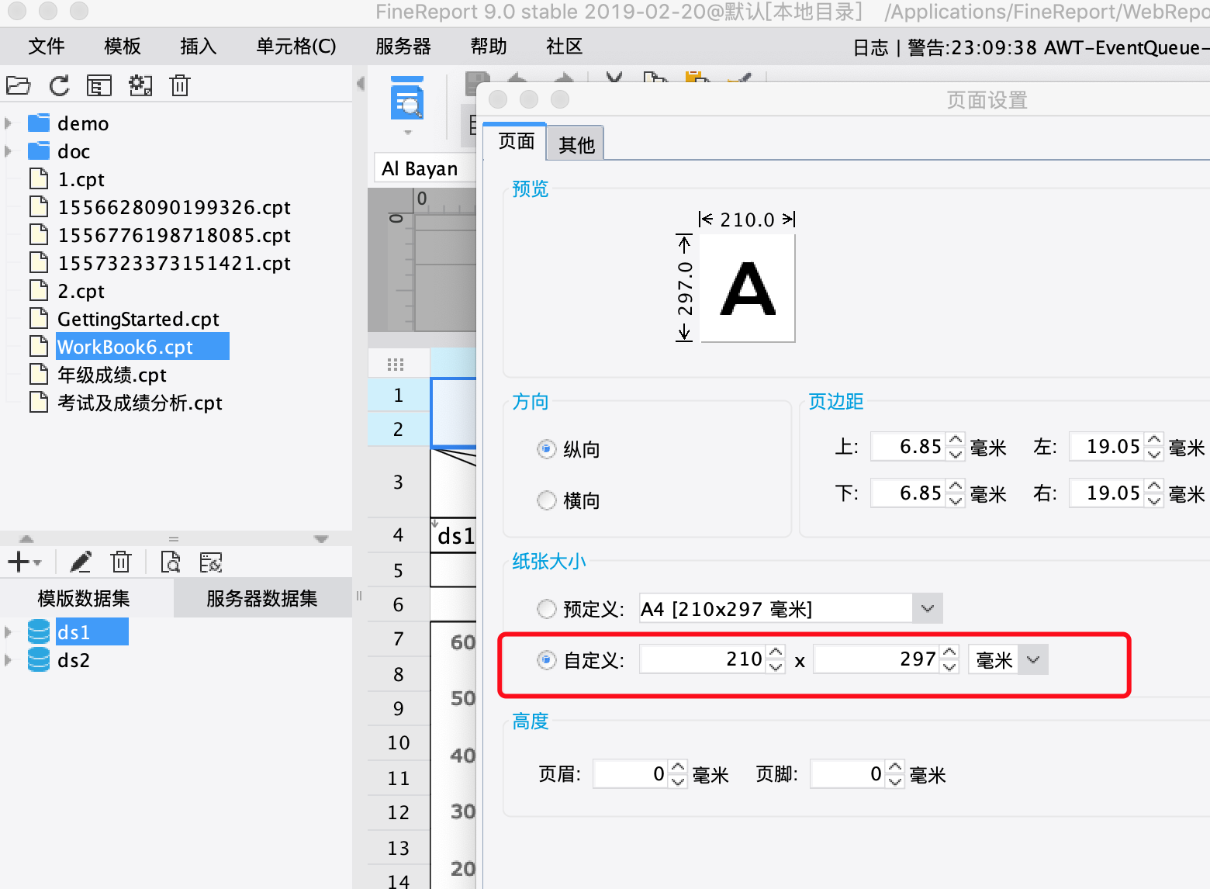Decrease custom height with down stepper
The image size is (1210, 889).
949,667
